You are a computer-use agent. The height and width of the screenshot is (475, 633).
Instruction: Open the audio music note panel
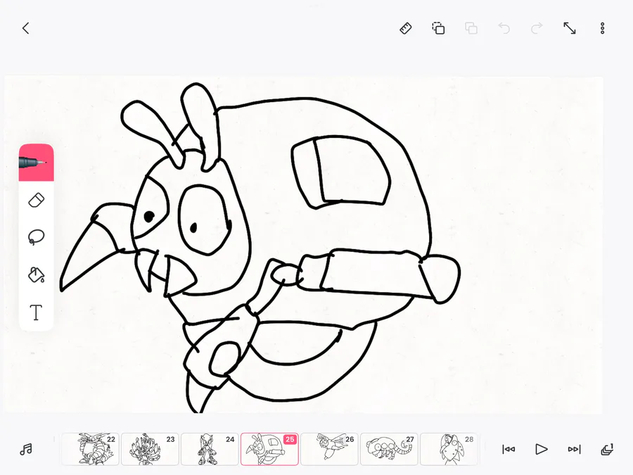point(26,449)
